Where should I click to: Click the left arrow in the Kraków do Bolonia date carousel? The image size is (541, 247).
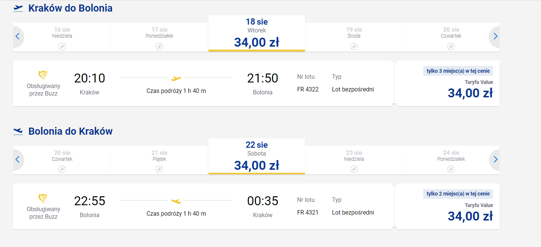click(x=18, y=37)
